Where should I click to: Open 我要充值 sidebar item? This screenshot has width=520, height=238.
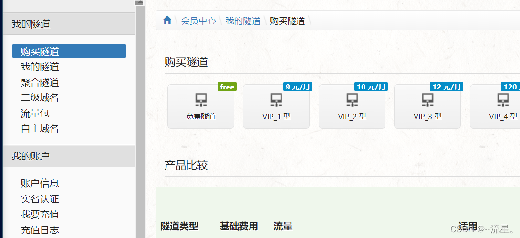click(x=40, y=214)
